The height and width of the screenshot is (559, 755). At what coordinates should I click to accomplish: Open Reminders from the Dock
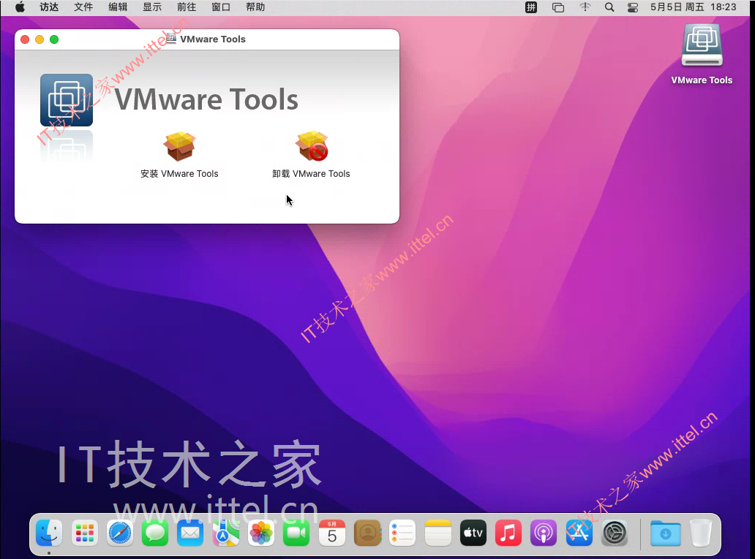pos(402,533)
